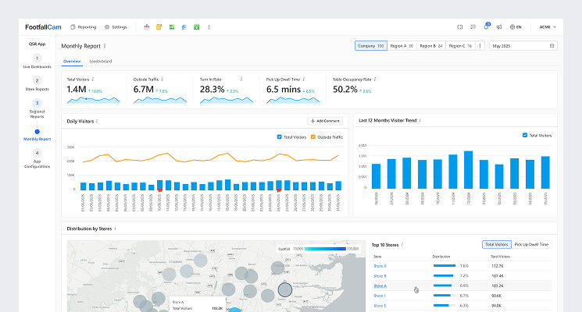The image size is (582, 312).
Task: Click the Footfall color gradient legend
Action: [x=325, y=250]
